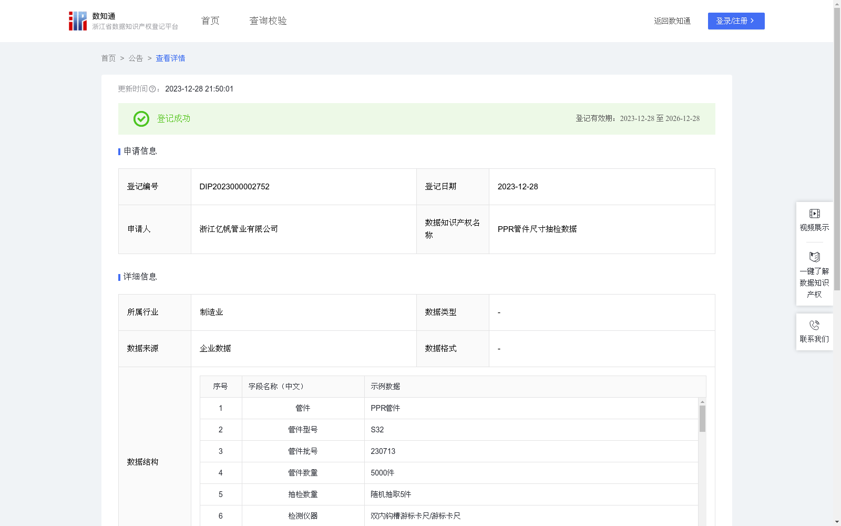Image resolution: width=841 pixels, height=526 pixels.
Task: Click the 返回数知通 link
Action: [672, 21]
